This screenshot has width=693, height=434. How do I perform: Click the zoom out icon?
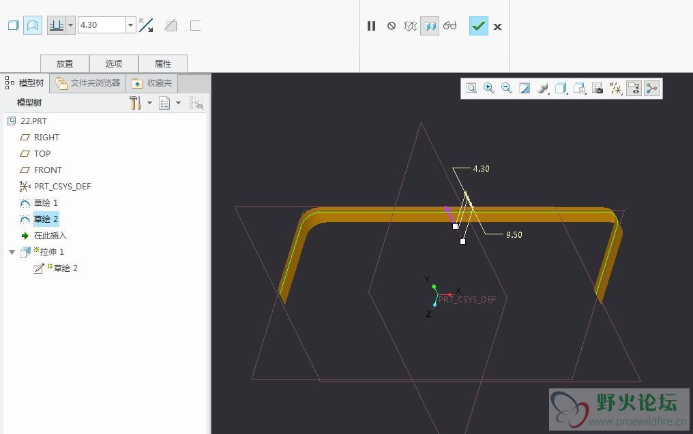[507, 89]
